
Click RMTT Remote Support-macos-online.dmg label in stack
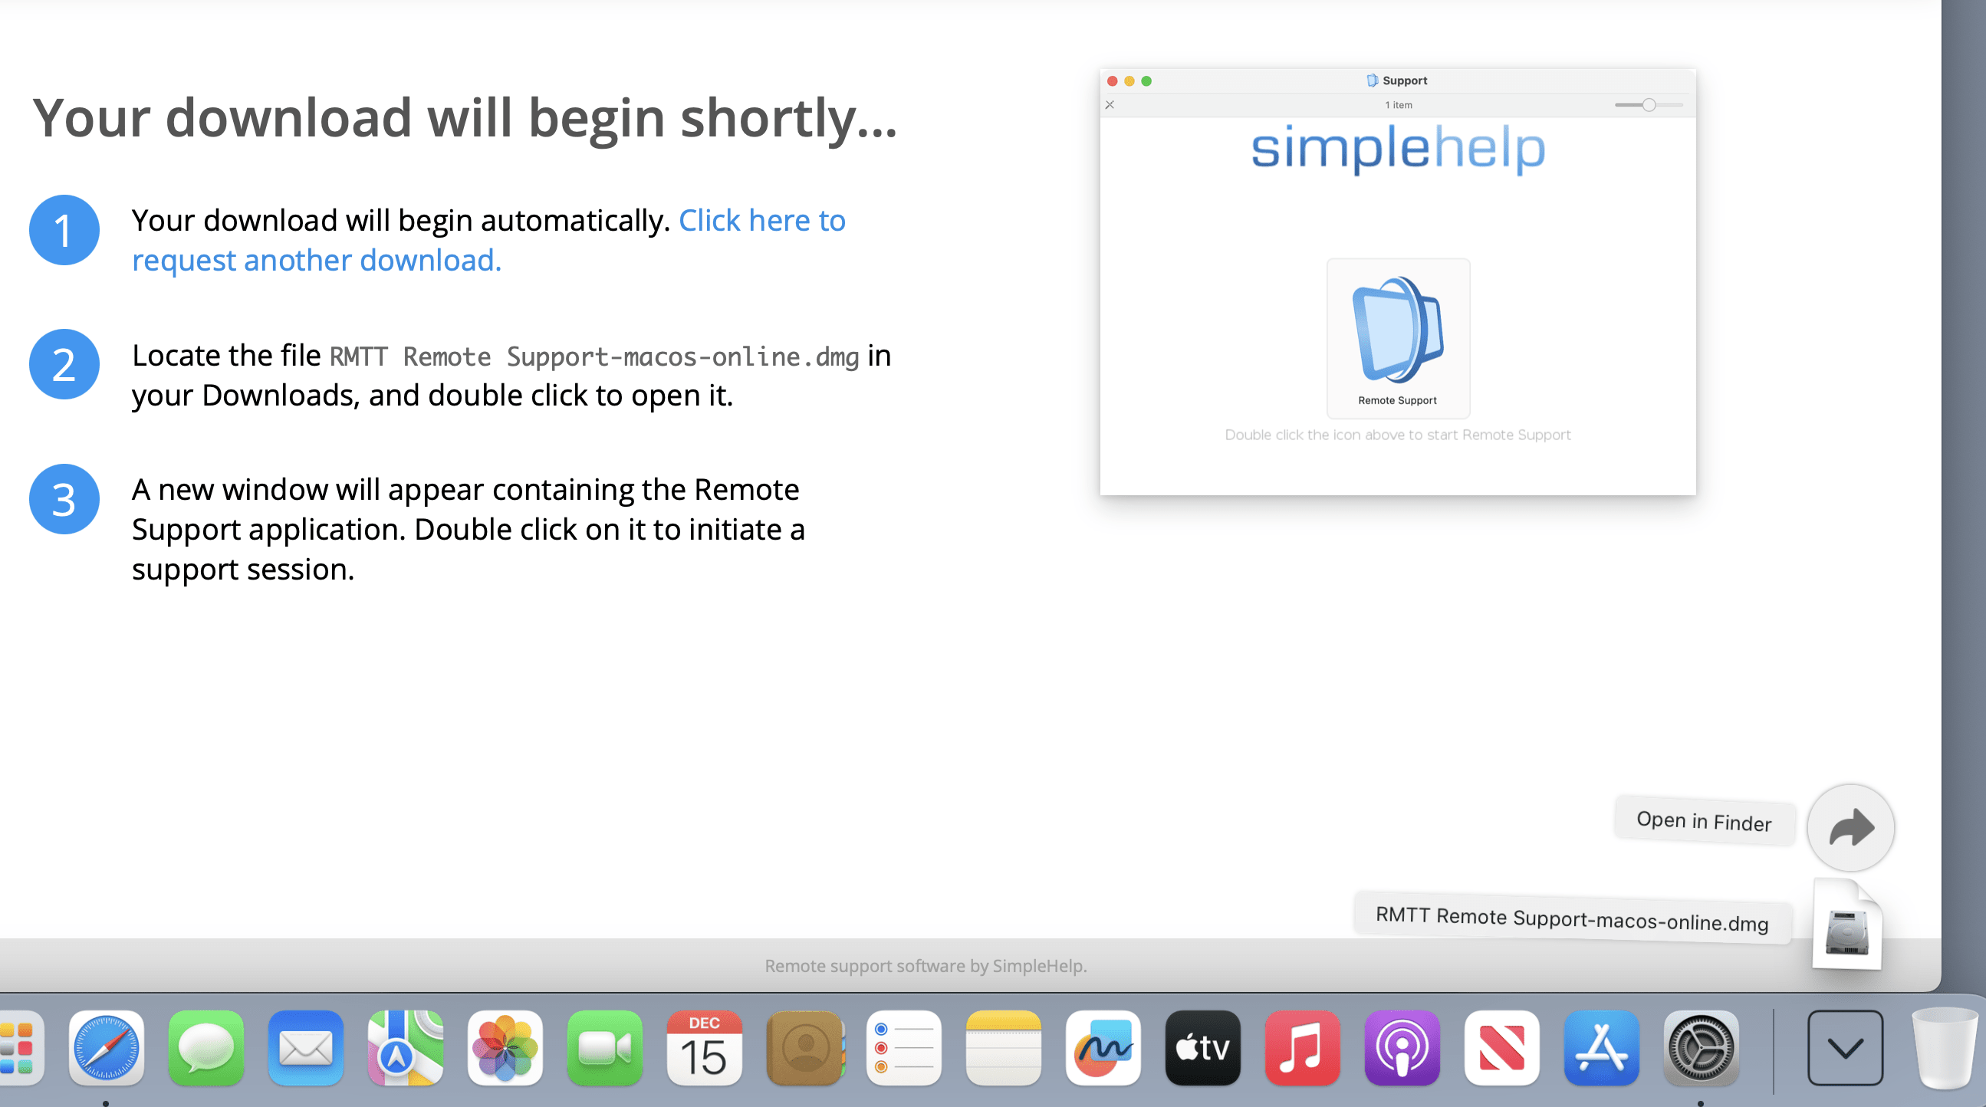tap(1572, 918)
